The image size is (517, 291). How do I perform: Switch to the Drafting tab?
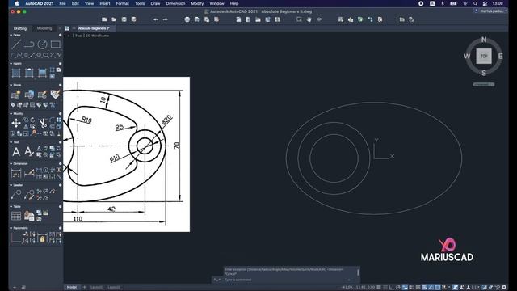point(20,28)
